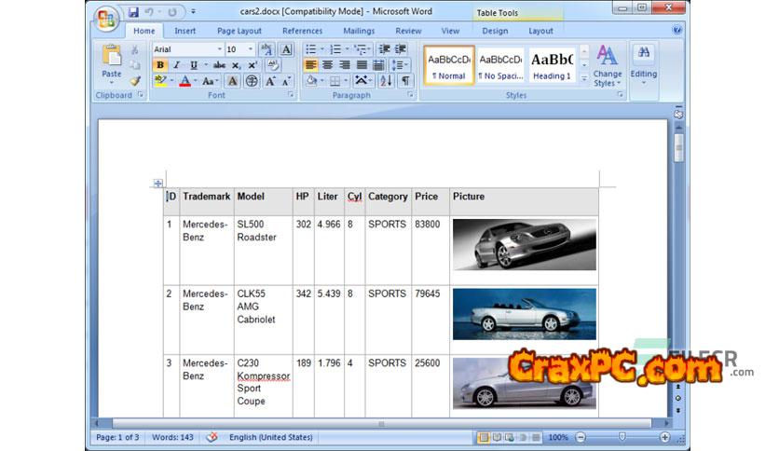Image resolution: width=779 pixels, height=451 pixels.
Task: Open the font size dropdown
Action: (251, 49)
